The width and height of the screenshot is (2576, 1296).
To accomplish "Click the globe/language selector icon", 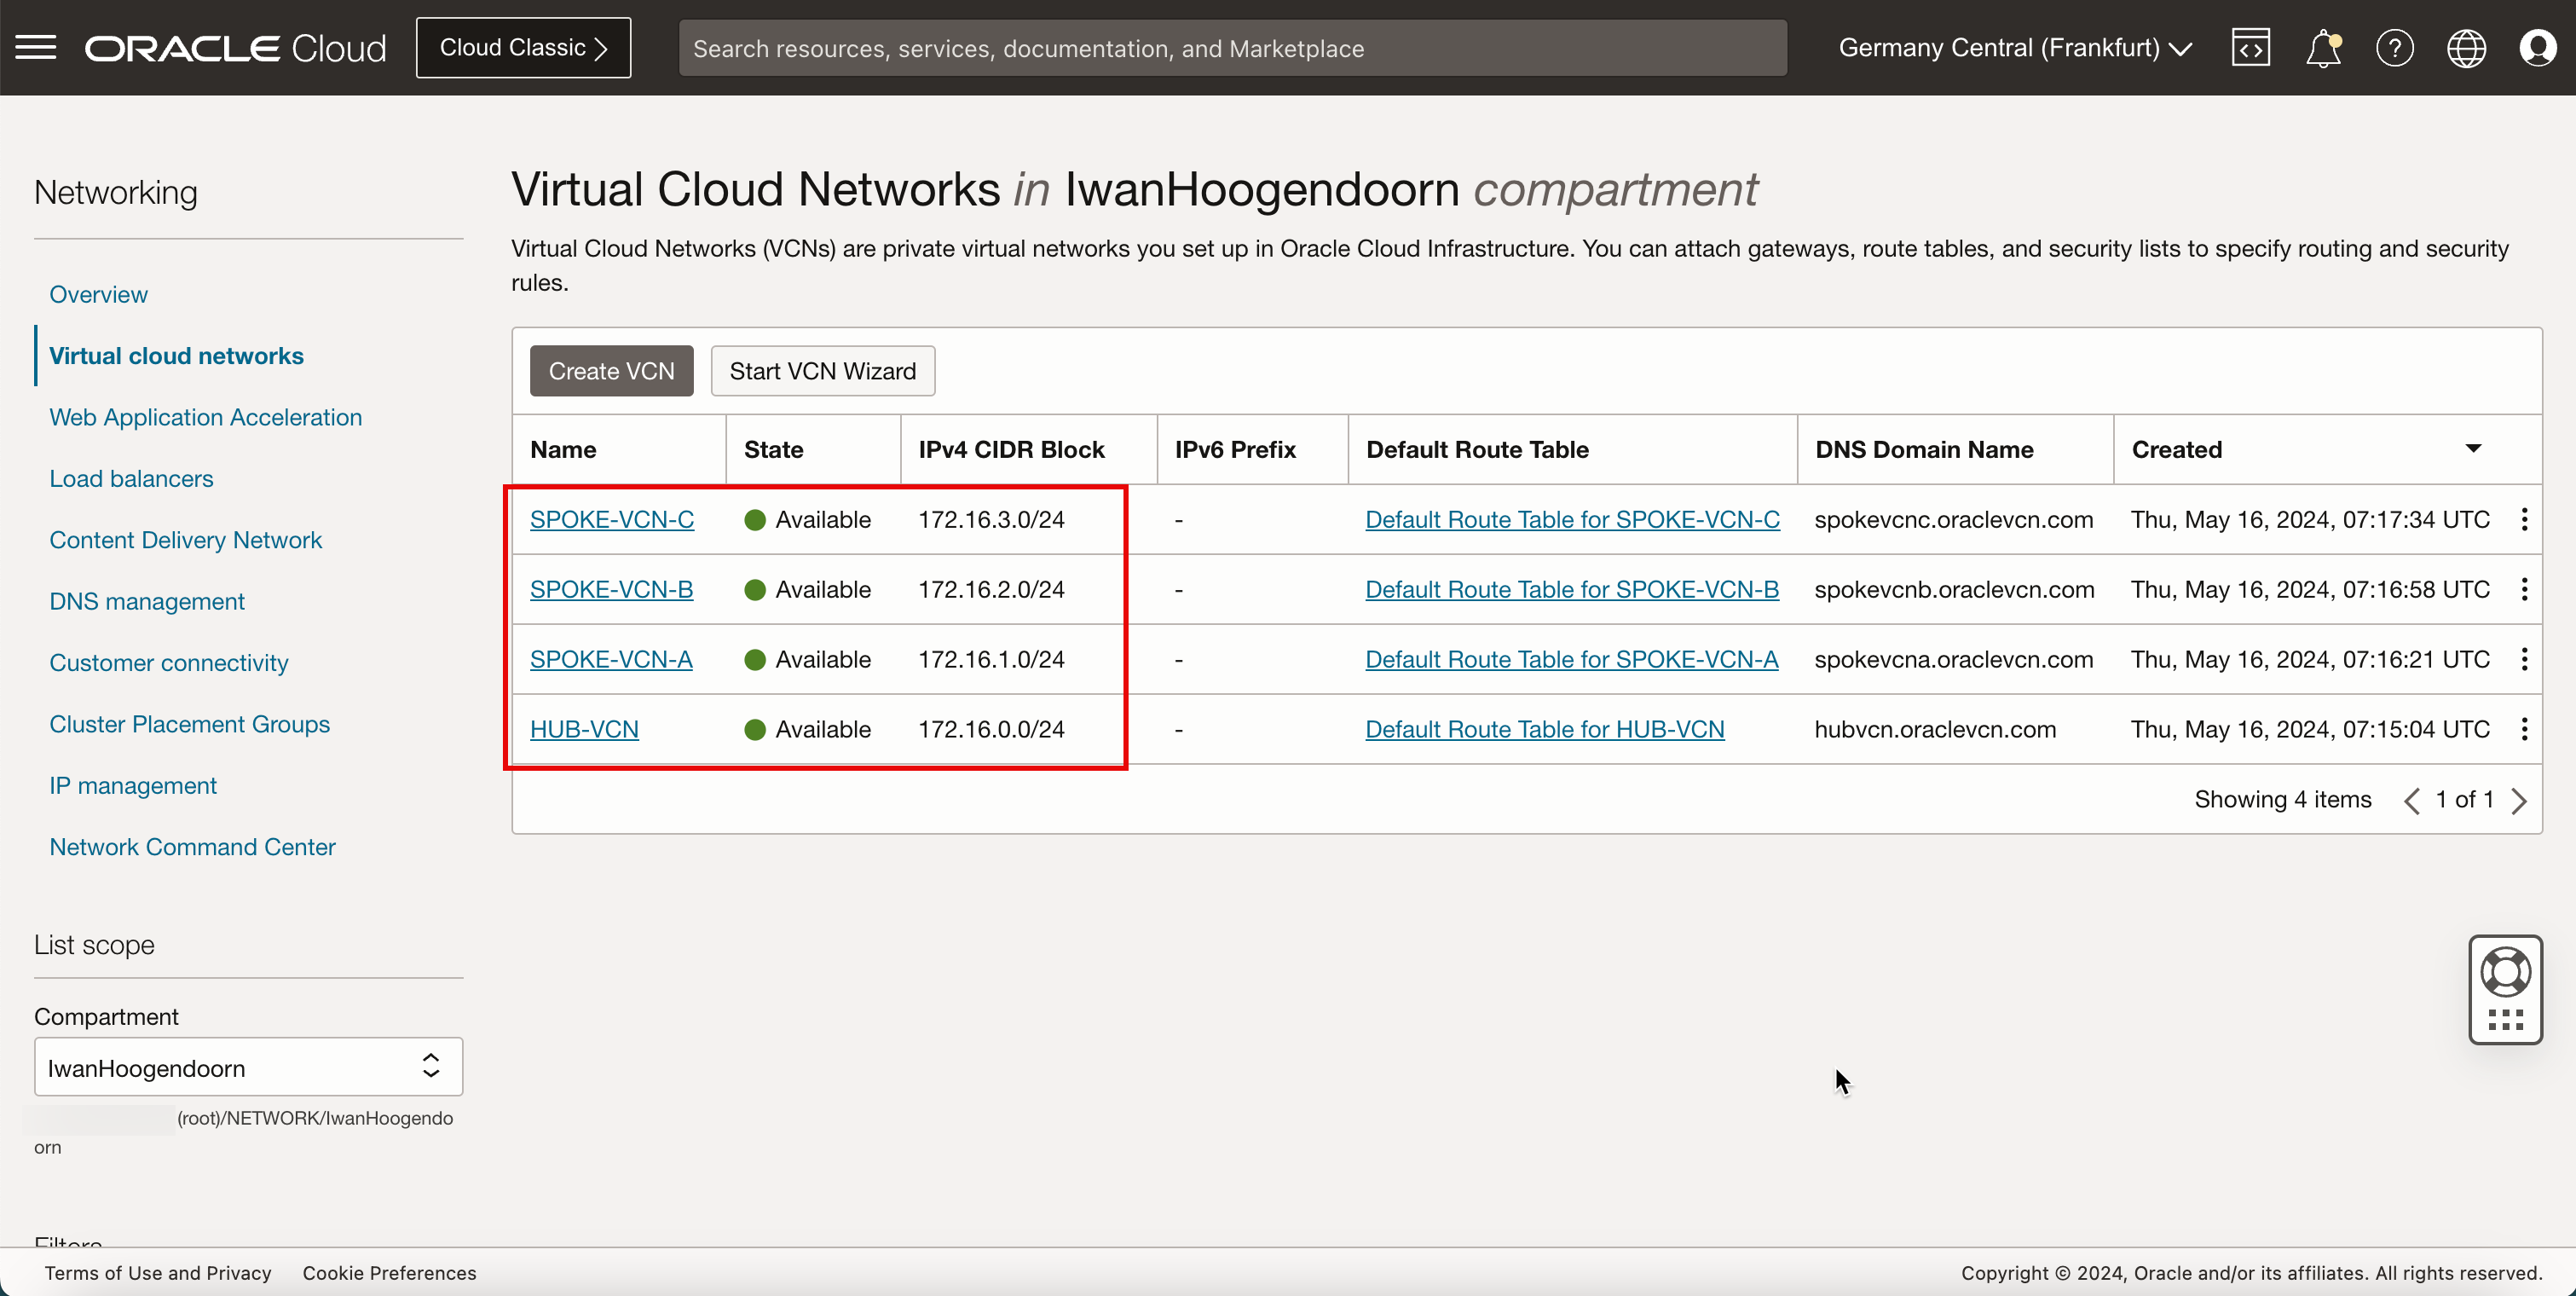I will click(2467, 46).
